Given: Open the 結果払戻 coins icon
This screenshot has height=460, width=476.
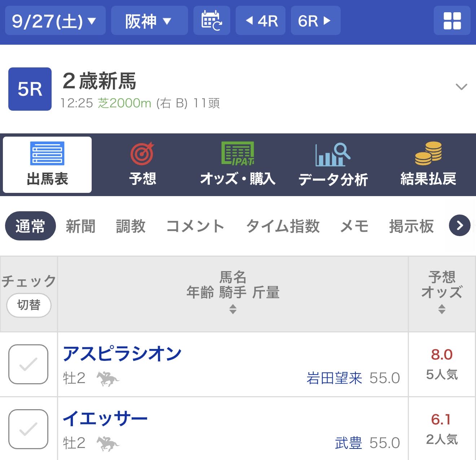Looking at the screenshot, I should (x=428, y=154).
